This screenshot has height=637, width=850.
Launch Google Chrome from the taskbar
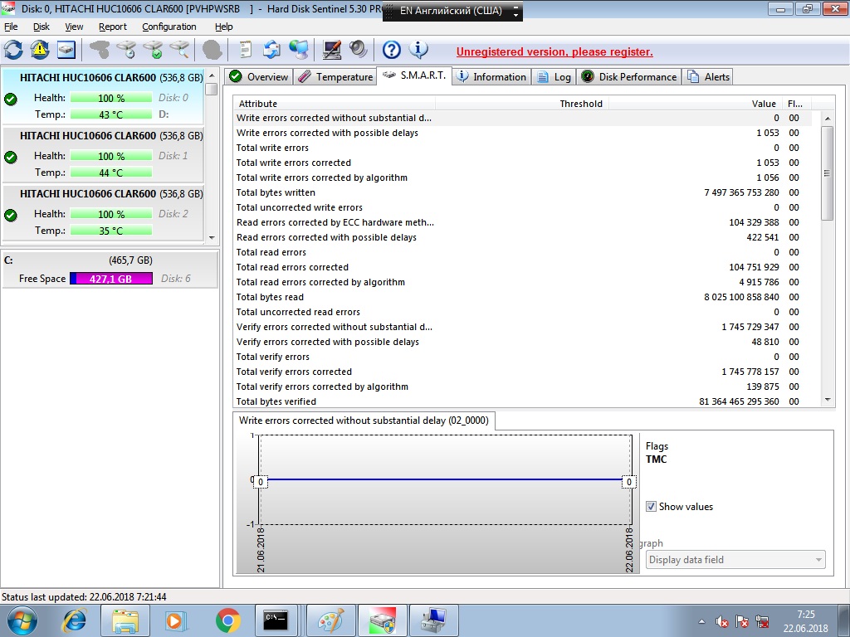point(227,620)
